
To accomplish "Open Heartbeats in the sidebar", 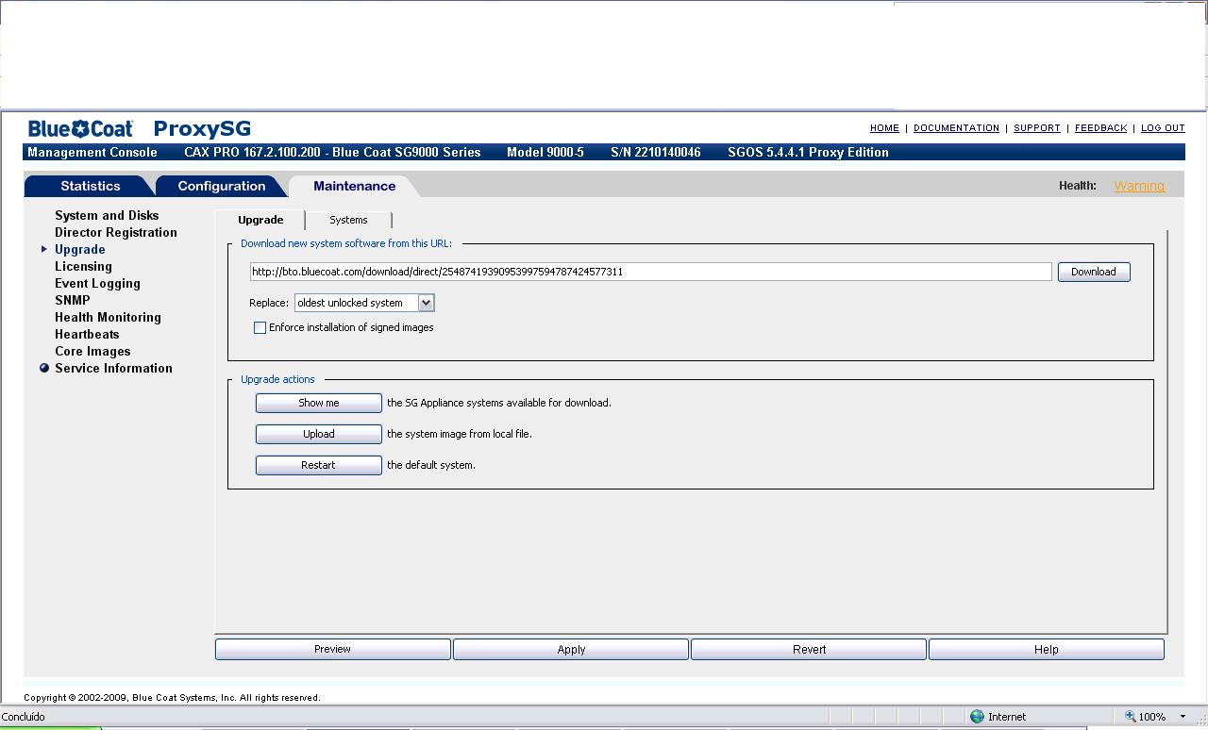I will click(x=87, y=334).
